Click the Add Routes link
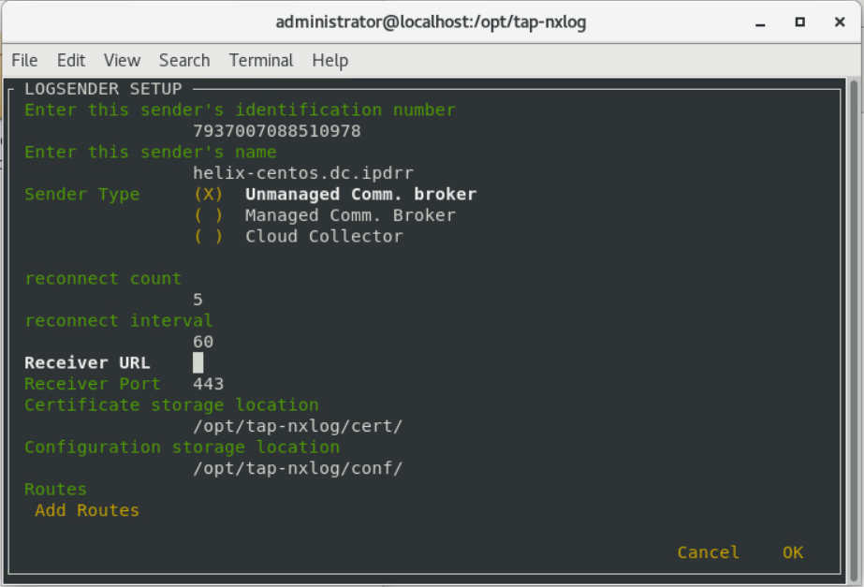864x587 pixels. pos(87,510)
